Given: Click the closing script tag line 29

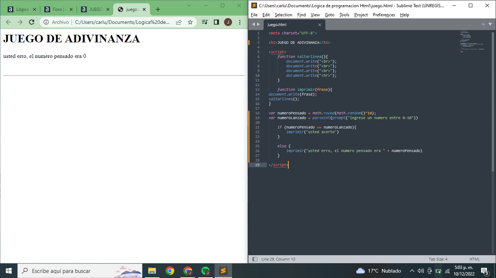Looking at the screenshot, I should click(279, 165).
